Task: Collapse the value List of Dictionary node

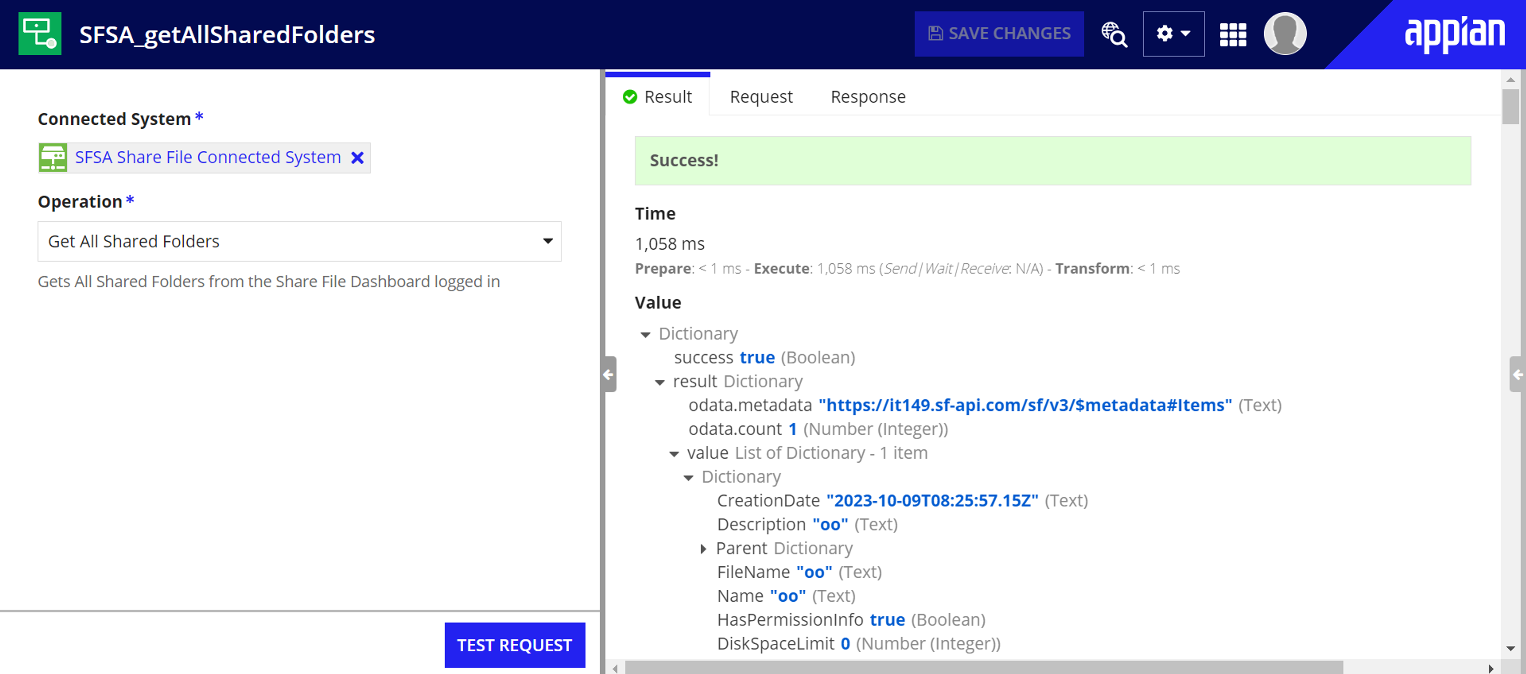Action: (674, 454)
